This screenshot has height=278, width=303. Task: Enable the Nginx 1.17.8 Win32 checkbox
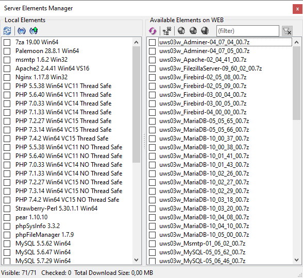(x=7, y=77)
